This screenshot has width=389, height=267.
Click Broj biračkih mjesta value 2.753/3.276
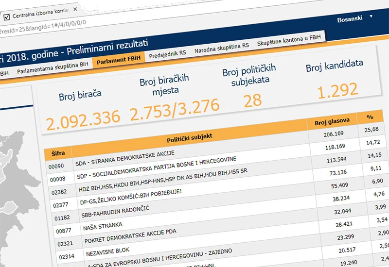175,110
